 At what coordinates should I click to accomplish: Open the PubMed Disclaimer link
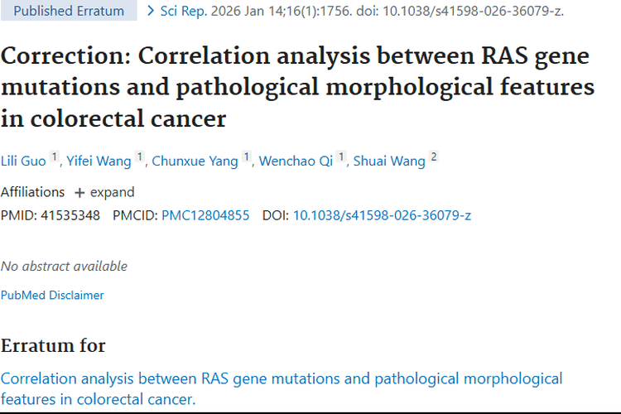coord(52,295)
